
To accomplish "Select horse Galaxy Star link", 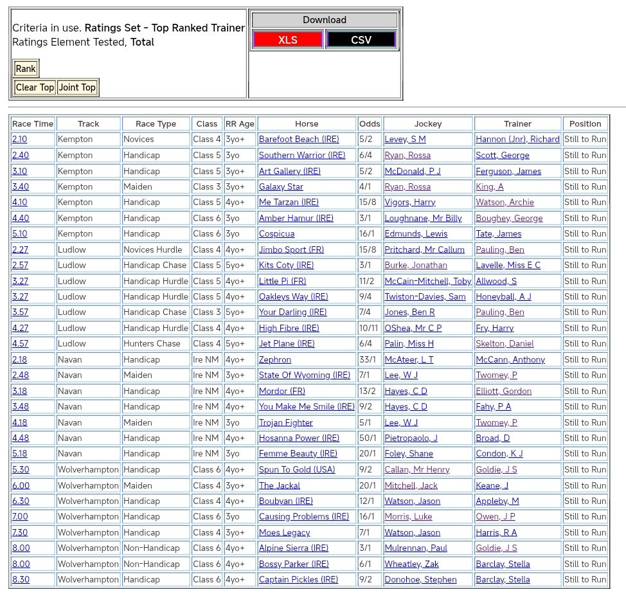I will coord(281,187).
